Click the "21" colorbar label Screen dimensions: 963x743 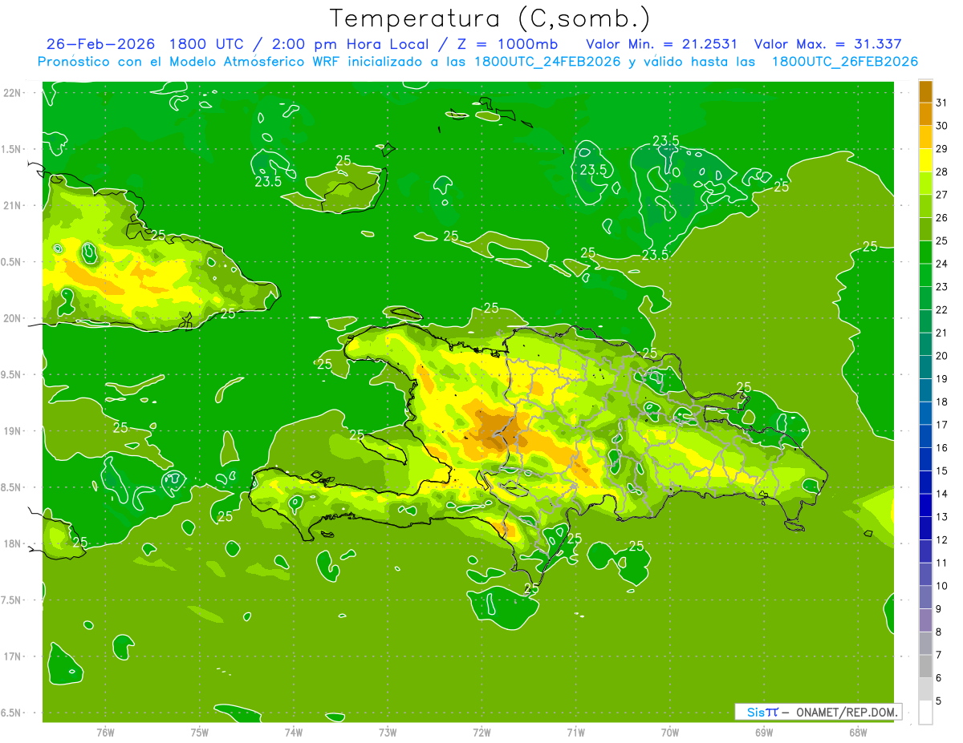[x=942, y=333]
